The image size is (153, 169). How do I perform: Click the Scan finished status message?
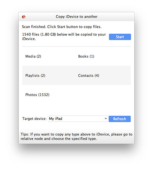pos(62,27)
